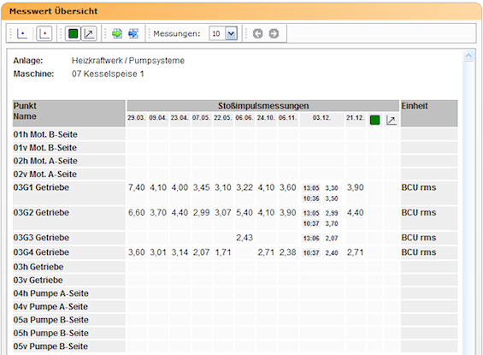The width and height of the screenshot is (483, 355).
Task: Click row 02h Mot. A-Seite
Action: tap(235, 161)
